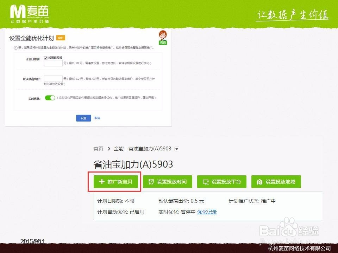Uncheck the 设置日限额 checkbox
Image resolution: width=338 pixels, height=253 pixels.
click(x=45, y=58)
